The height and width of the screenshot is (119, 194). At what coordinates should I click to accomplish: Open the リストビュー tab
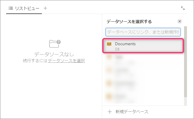[24, 8]
